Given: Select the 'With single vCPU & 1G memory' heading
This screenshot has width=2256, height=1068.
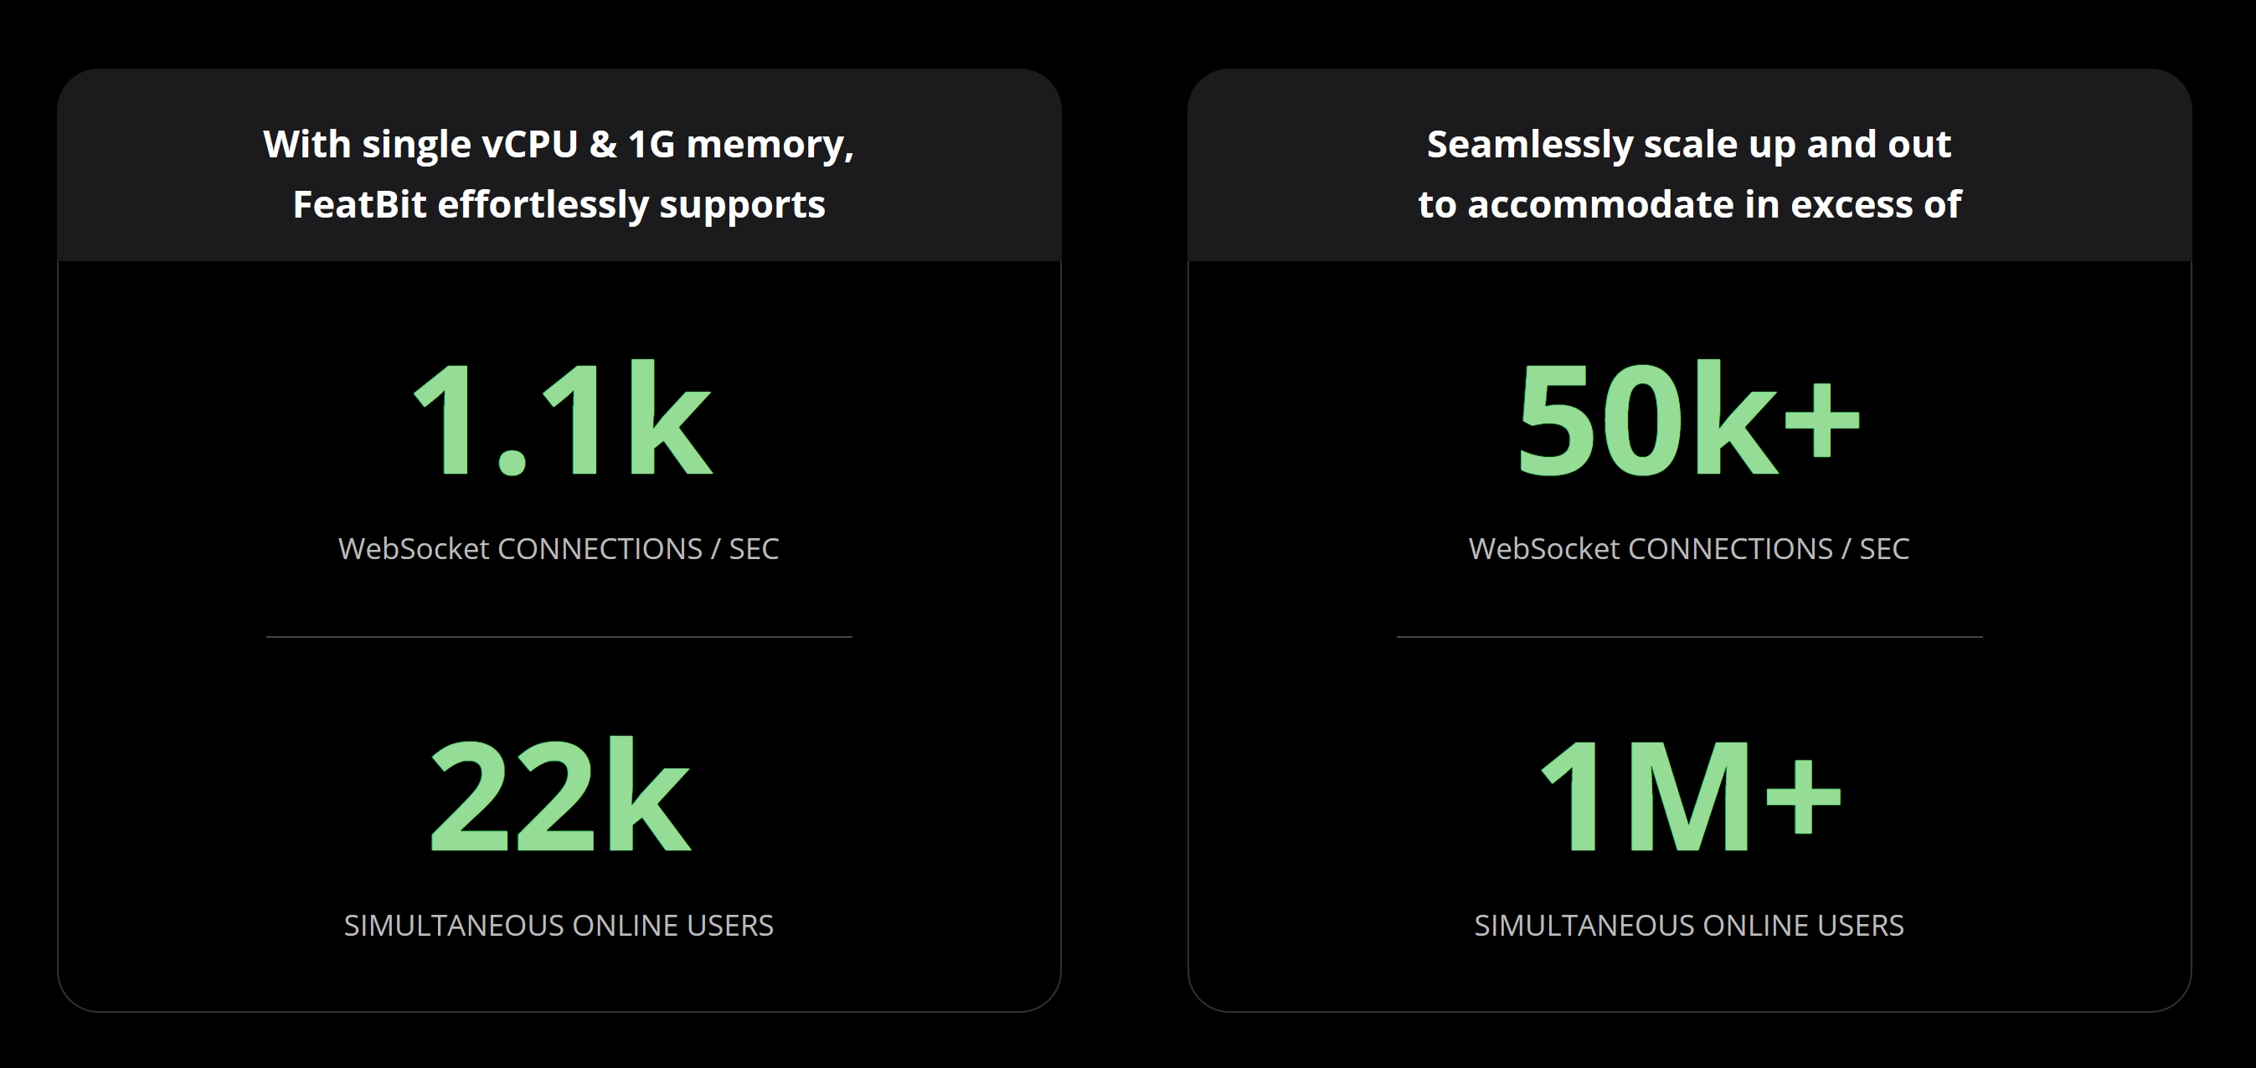Looking at the screenshot, I should [x=559, y=145].
